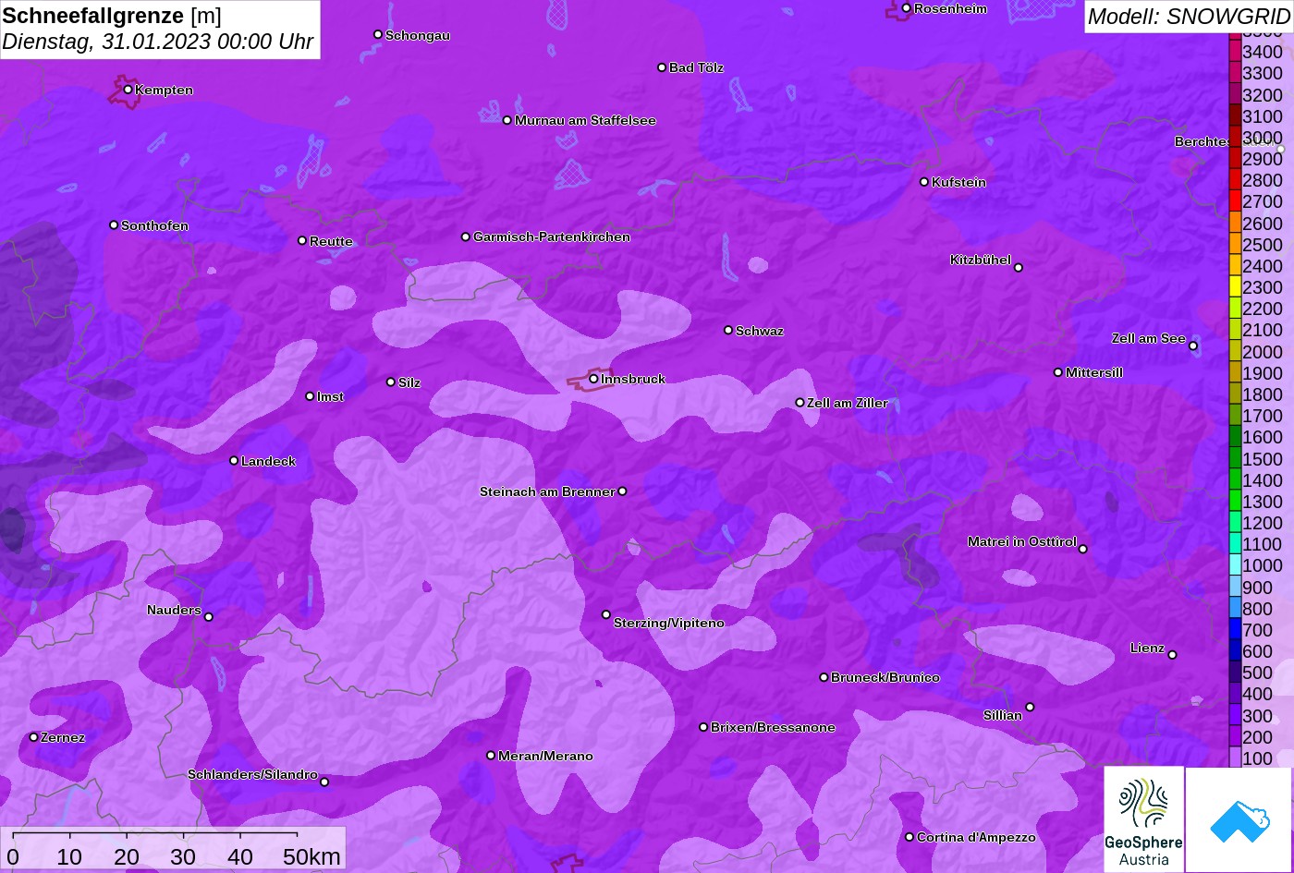Click the Bruneck/Brunico label

point(885,677)
